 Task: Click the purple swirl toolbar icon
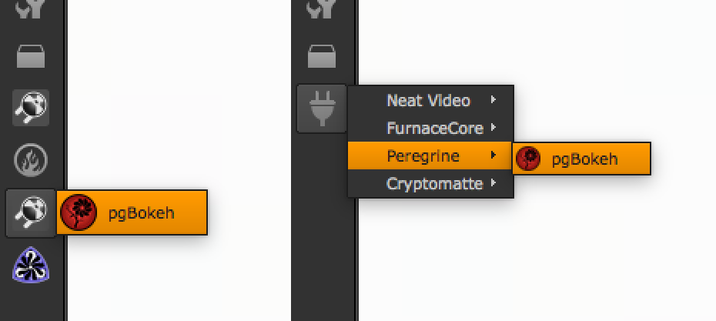pos(31,266)
